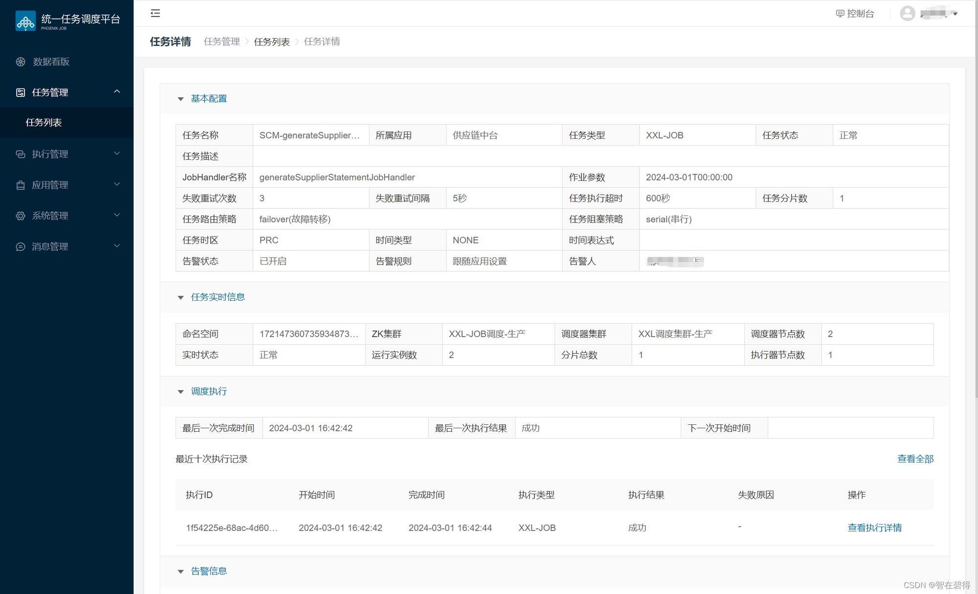Image resolution: width=978 pixels, height=594 pixels.
Task: Collapse the 基本配置 section
Action: coord(180,99)
